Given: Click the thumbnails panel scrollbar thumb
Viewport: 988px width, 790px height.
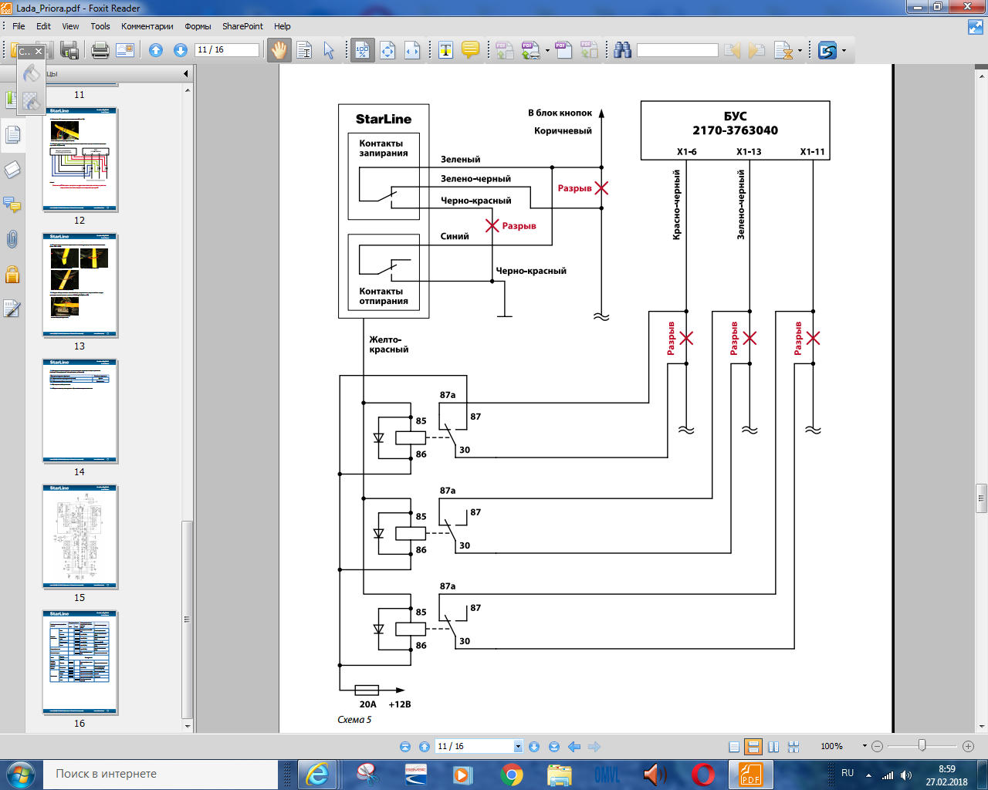Looking at the screenshot, I should click(x=186, y=619).
